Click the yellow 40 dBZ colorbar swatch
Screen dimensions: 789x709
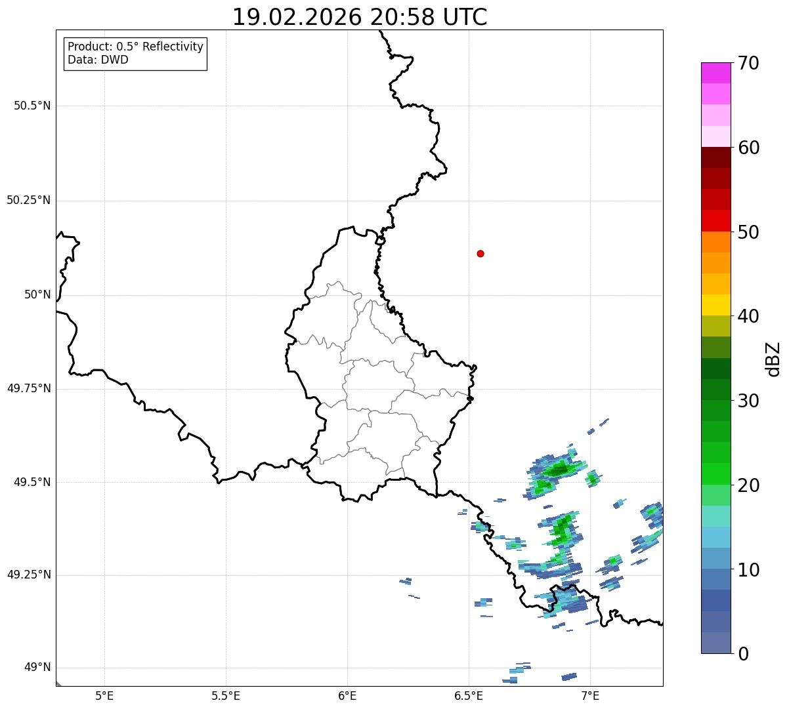(x=716, y=305)
